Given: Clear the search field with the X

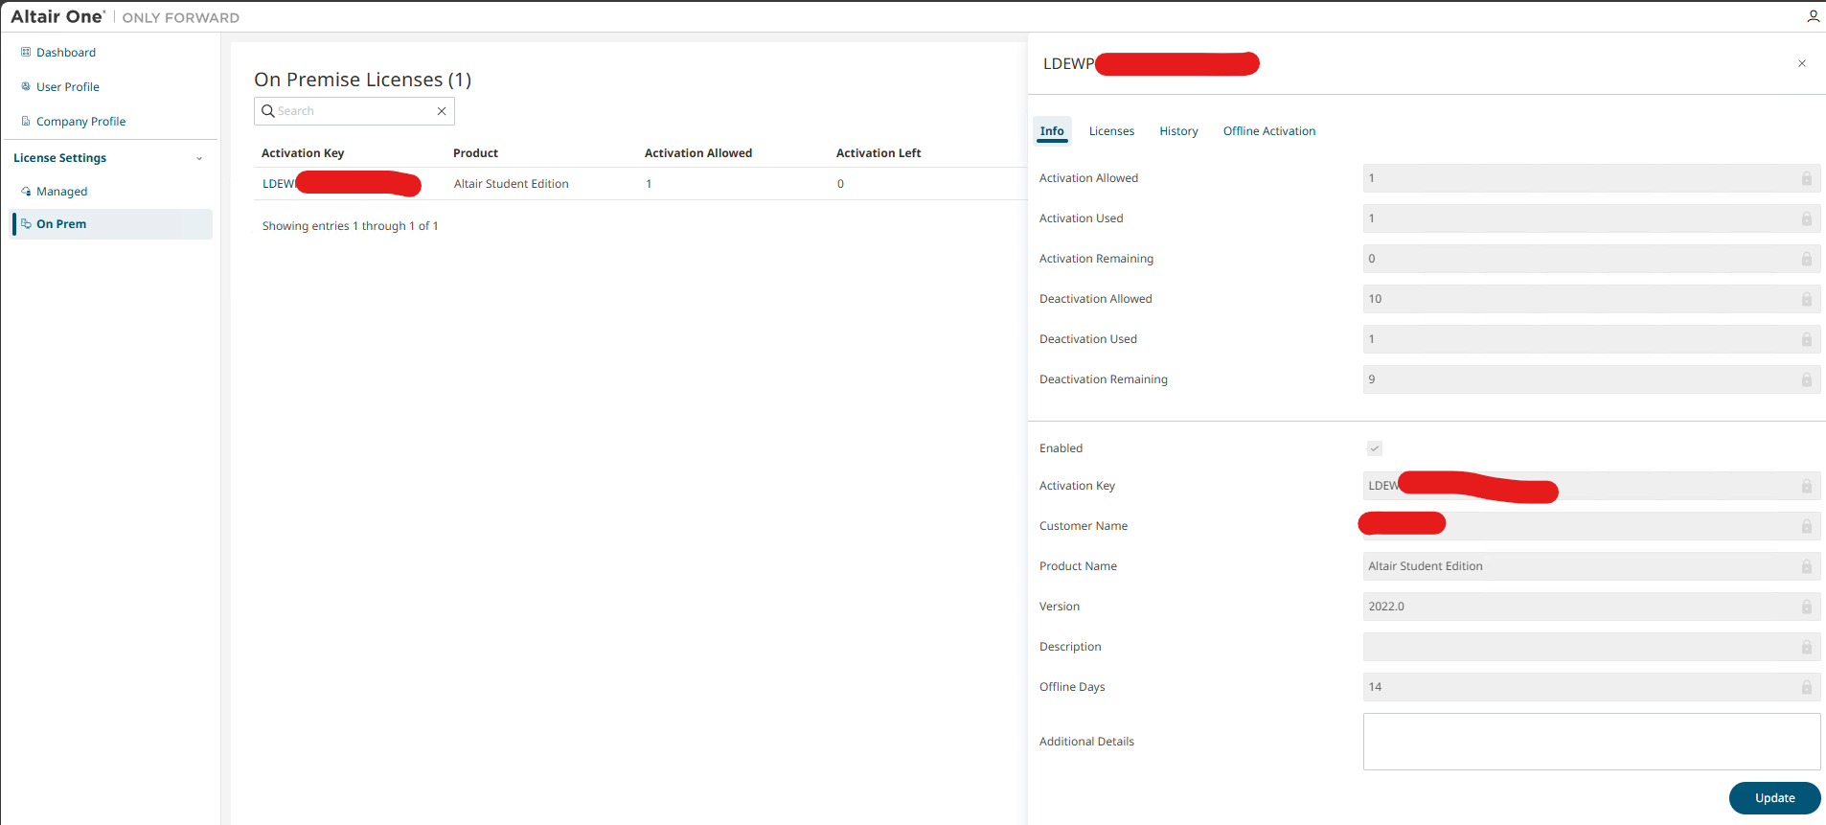Looking at the screenshot, I should click(x=442, y=111).
